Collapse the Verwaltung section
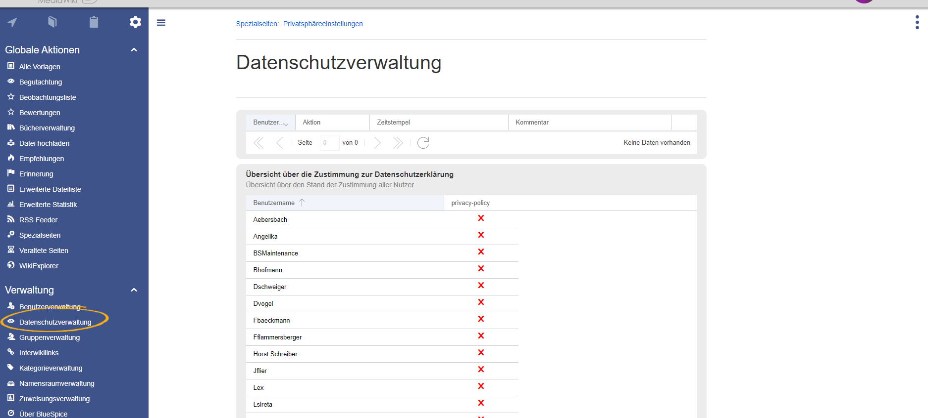928x418 pixels. pos(134,290)
